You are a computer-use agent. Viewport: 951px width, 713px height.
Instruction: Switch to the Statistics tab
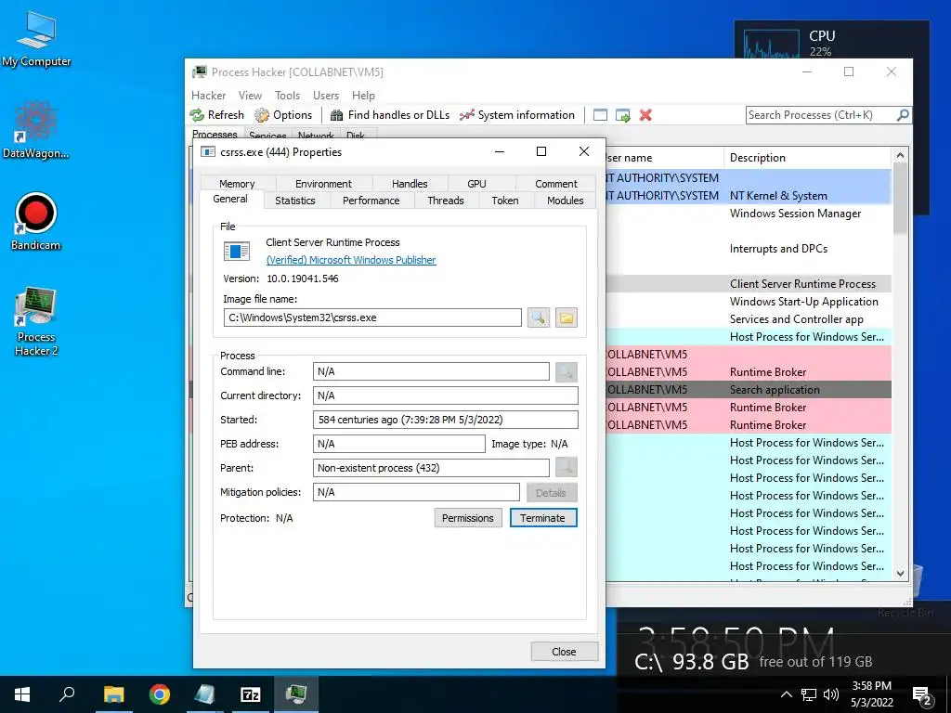[295, 201]
